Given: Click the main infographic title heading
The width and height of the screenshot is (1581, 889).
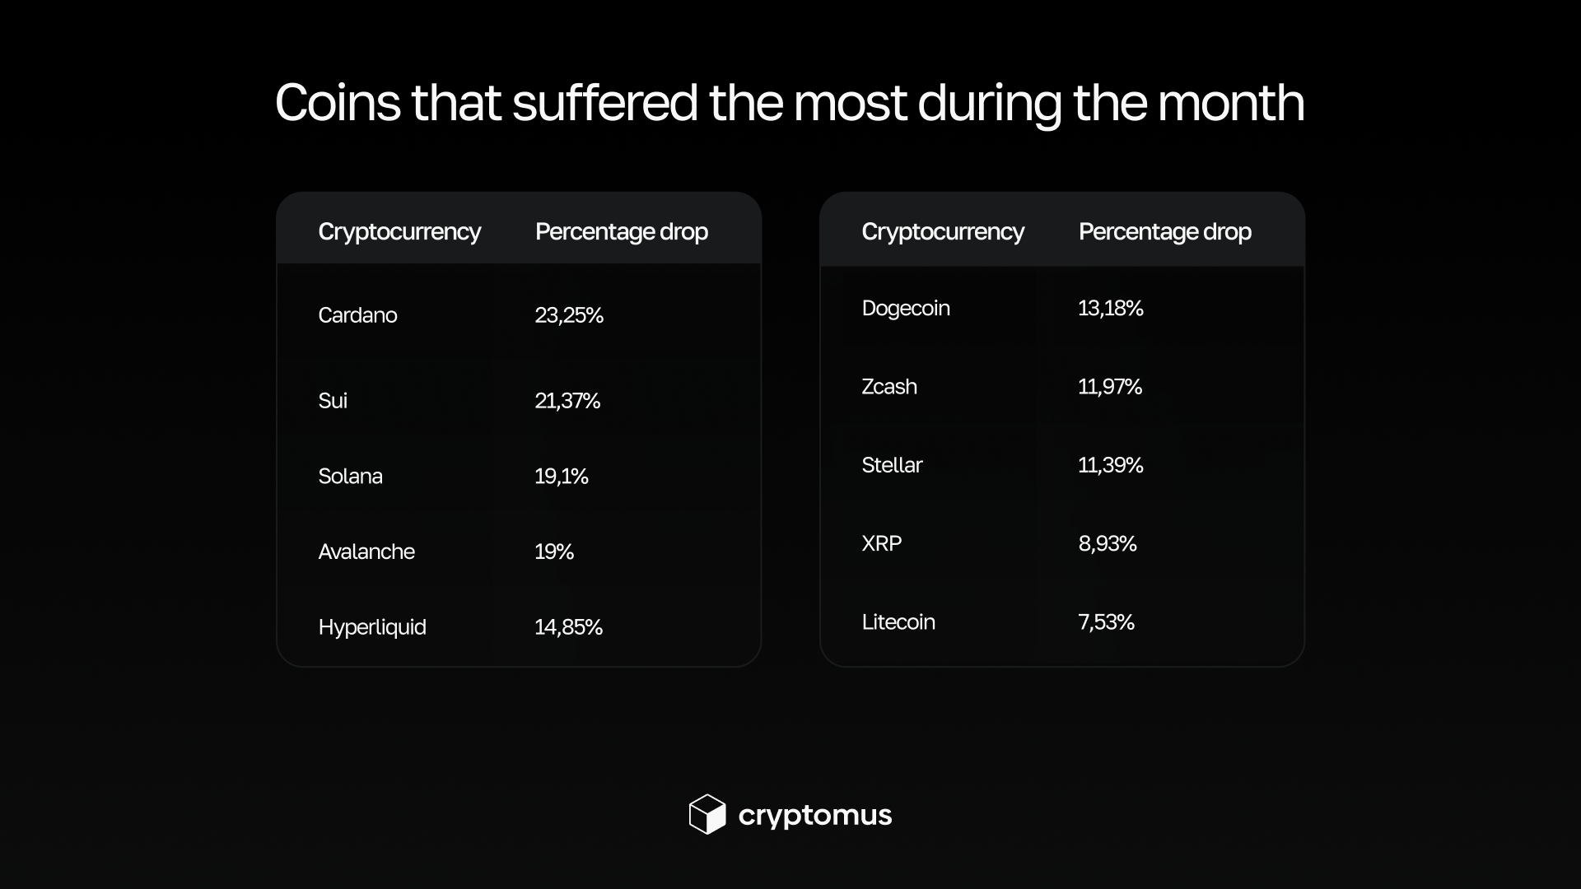Looking at the screenshot, I should click(790, 103).
